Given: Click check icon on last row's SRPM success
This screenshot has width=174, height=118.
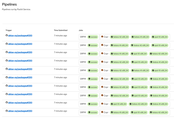Looking at the screenshot, I should 89,112.
